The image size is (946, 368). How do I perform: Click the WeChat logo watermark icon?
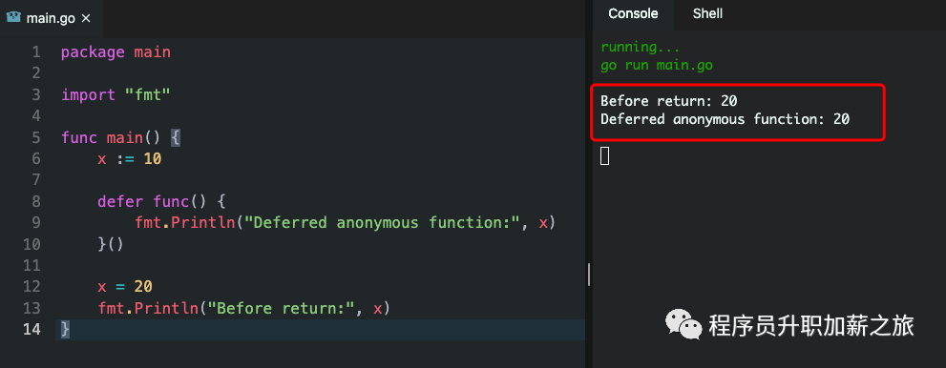tap(683, 325)
